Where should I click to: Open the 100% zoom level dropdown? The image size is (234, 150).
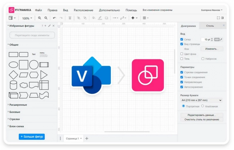coord(27,18)
